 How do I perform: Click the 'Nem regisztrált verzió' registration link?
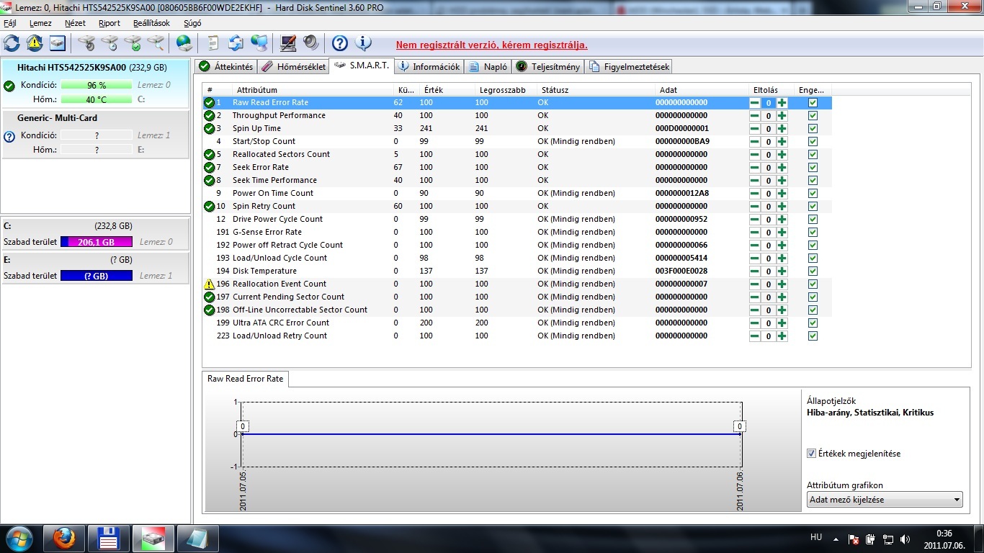point(491,45)
